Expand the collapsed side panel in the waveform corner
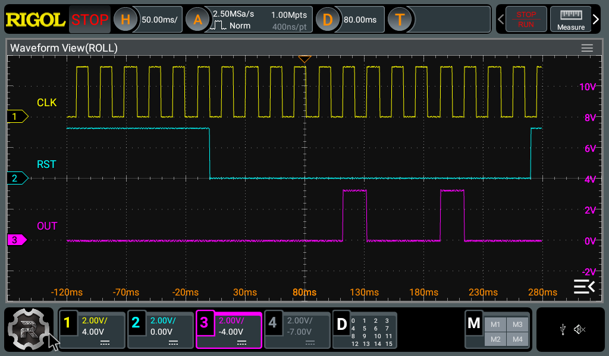This screenshot has width=609, height=356. click(x=584, y=287)
